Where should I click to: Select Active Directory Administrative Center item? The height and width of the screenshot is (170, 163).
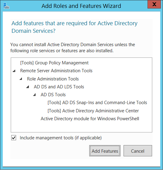point(93,111)
